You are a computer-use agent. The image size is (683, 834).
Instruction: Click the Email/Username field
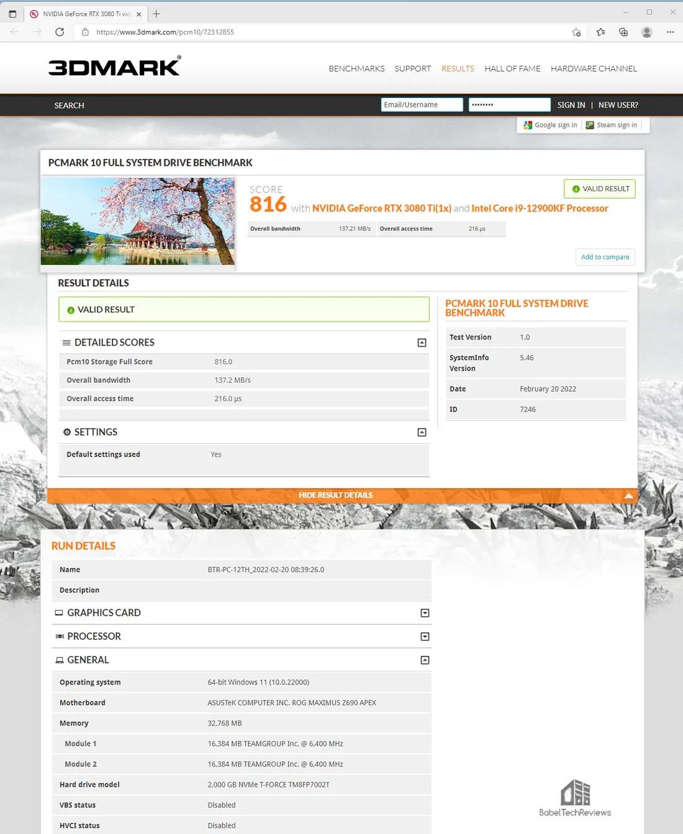(422, 105)
